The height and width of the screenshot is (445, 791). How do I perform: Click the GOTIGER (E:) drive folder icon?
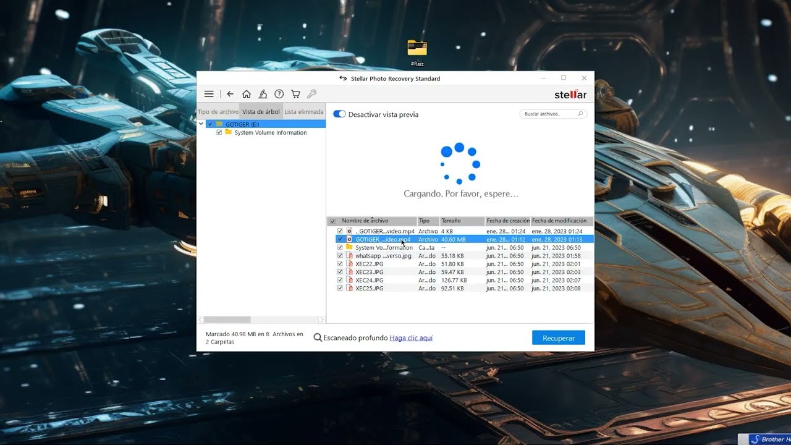219,124
